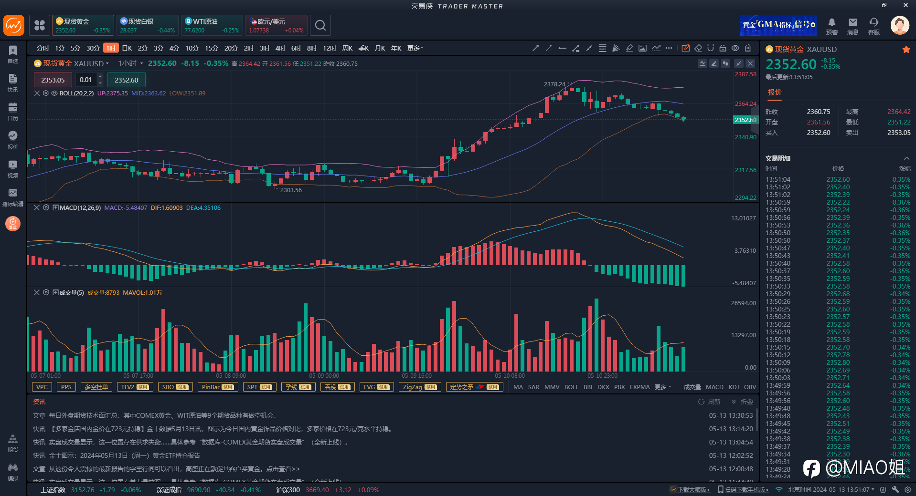Open 视频 video in sidebar
The width and height of the screenshot is (916, 496).
point(13,169)
